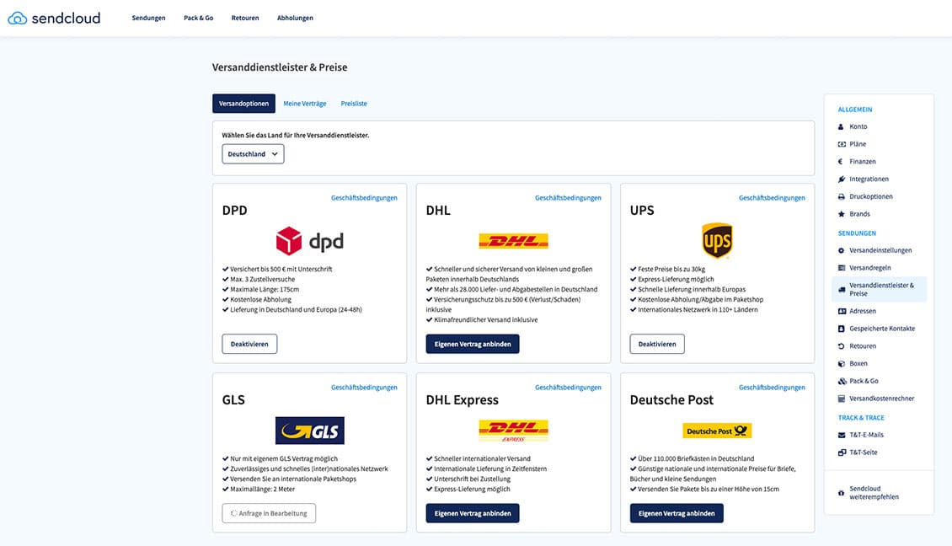Switch to the Preisliste tab
The image size is (952, 546).
pos(354,104)
